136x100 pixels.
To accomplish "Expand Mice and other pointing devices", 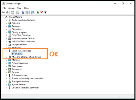I will tap(6, 57).
